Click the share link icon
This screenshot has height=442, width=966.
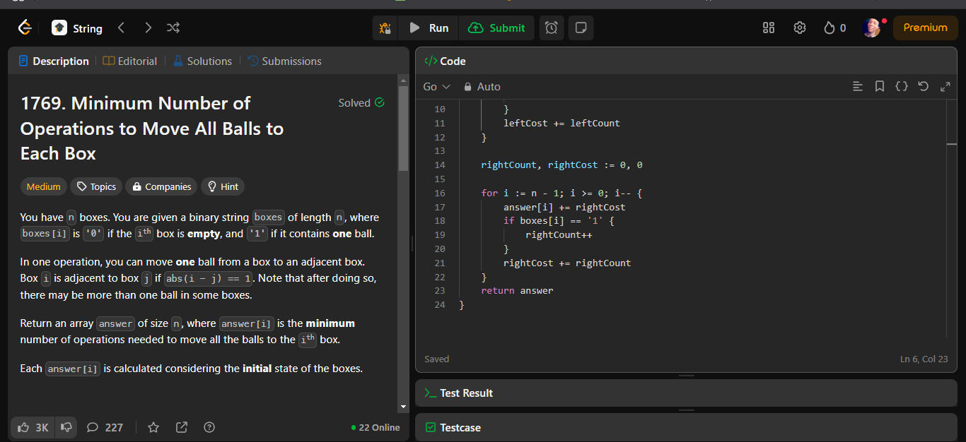click(x=182, y=427)
